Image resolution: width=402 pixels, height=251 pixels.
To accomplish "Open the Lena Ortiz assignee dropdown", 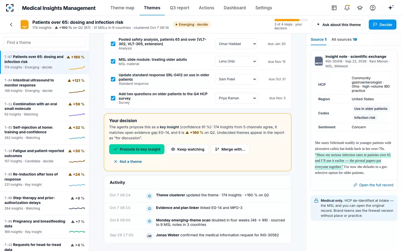I will (236, 61).
